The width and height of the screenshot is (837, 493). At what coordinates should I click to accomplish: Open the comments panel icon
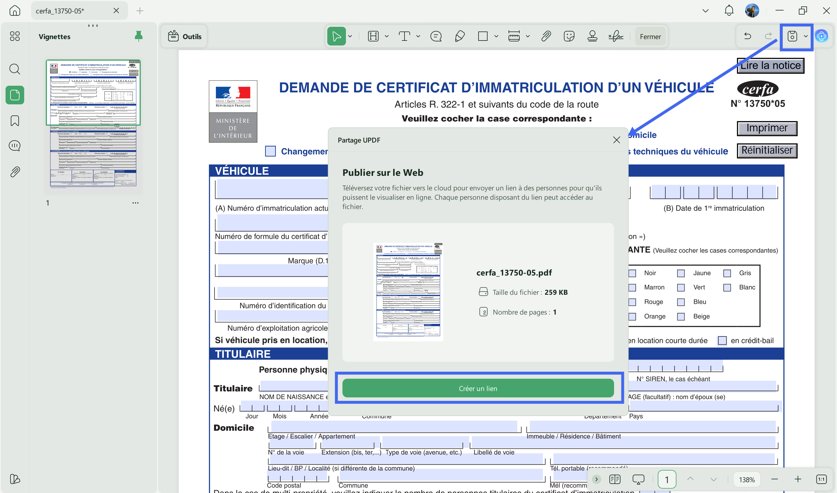click(x=15, y=146)
